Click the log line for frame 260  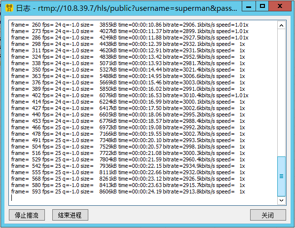coord(130,25)
